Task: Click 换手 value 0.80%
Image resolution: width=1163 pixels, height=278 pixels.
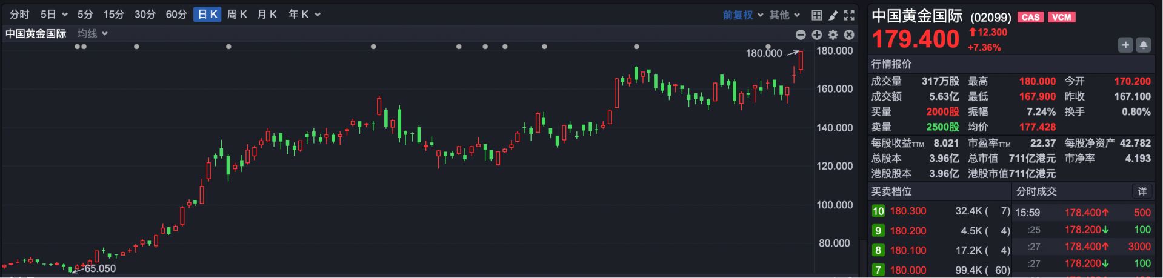Action: point(1136,112)
